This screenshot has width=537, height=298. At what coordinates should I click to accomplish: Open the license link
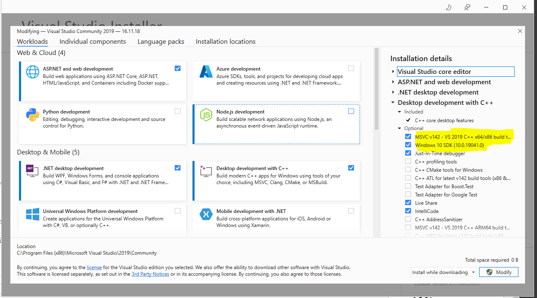pyautogui.click(x=94, y=267)
